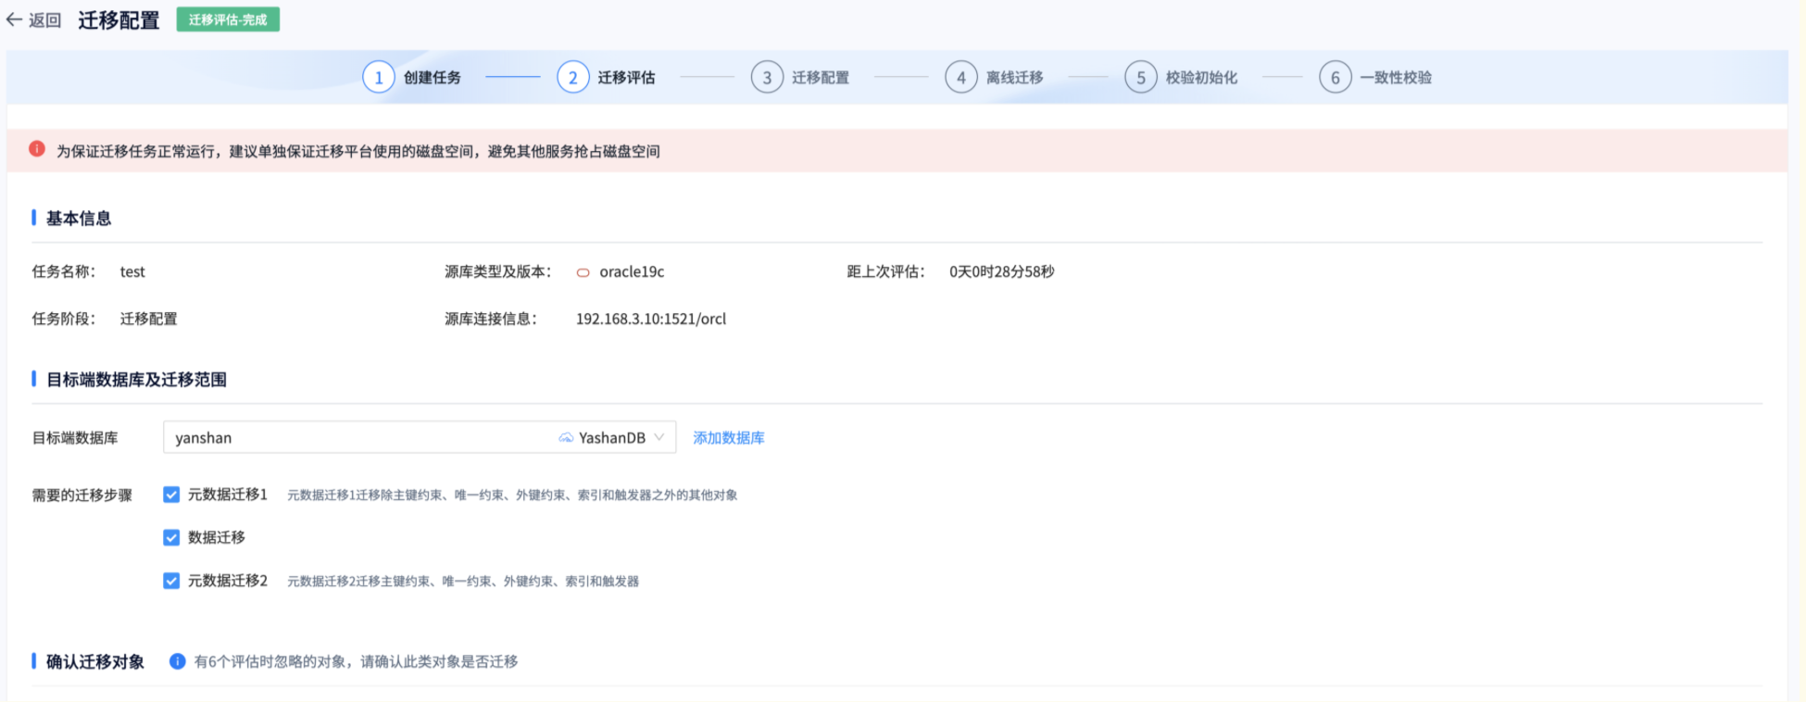The height and width of the screenshot is (702, 1806).
Task: Select step circle 3 迁移配置
Action: tap(767, 78)
